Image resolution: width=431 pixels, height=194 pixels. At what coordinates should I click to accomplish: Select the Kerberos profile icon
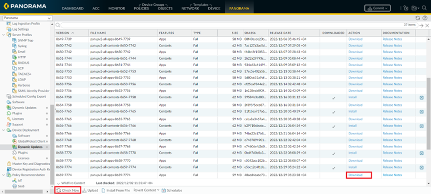coord(15,85)
